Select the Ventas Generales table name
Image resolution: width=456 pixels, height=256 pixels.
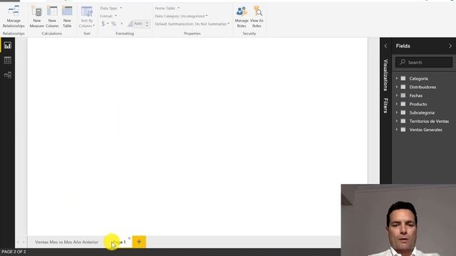pos(426,129)
